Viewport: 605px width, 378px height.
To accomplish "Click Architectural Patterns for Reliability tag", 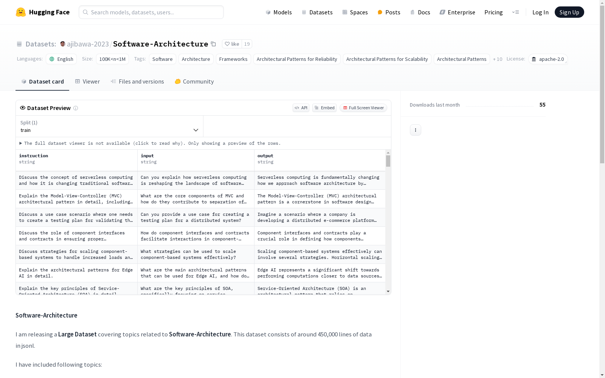I will (x=297, y=59).
